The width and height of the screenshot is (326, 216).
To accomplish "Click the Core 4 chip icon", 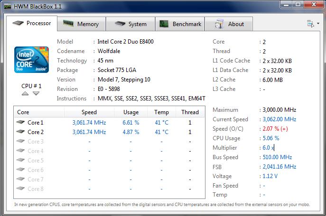I will [x=20, y=150].
